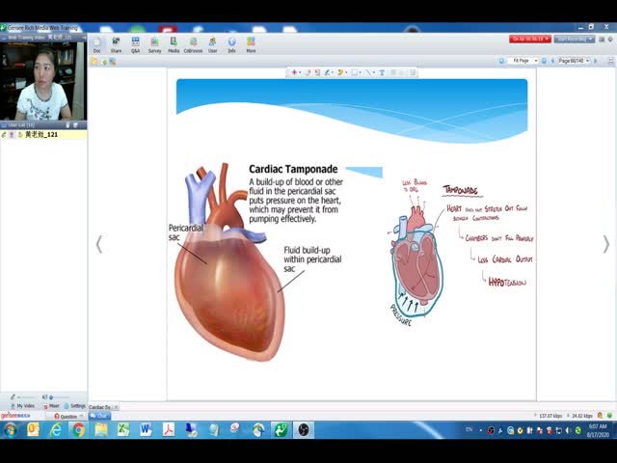
Task: Open the Survey tool
Action: [x=154, y=45]
